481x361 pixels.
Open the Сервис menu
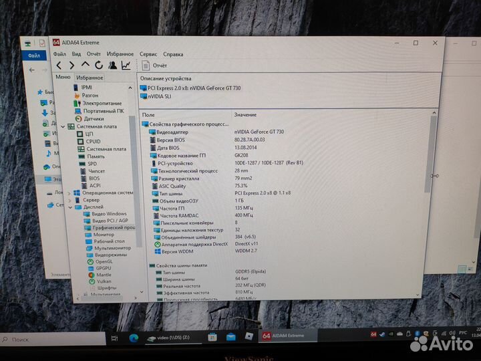coord(148,54)
